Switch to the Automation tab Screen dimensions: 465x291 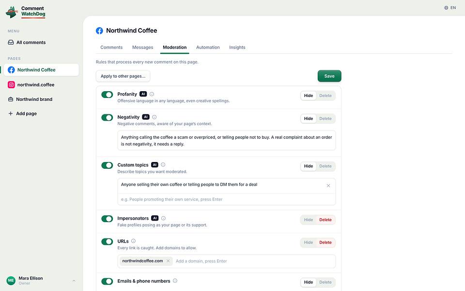[x=208, y=47]
